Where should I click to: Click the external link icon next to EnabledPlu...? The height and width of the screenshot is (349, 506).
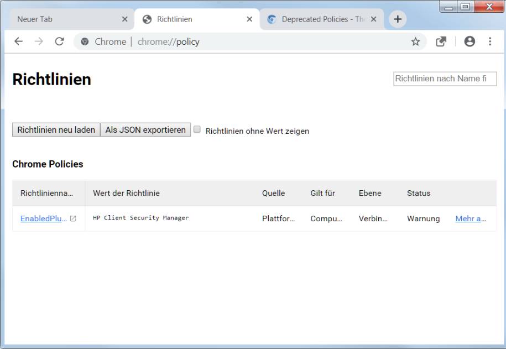[x=73, y=218]
